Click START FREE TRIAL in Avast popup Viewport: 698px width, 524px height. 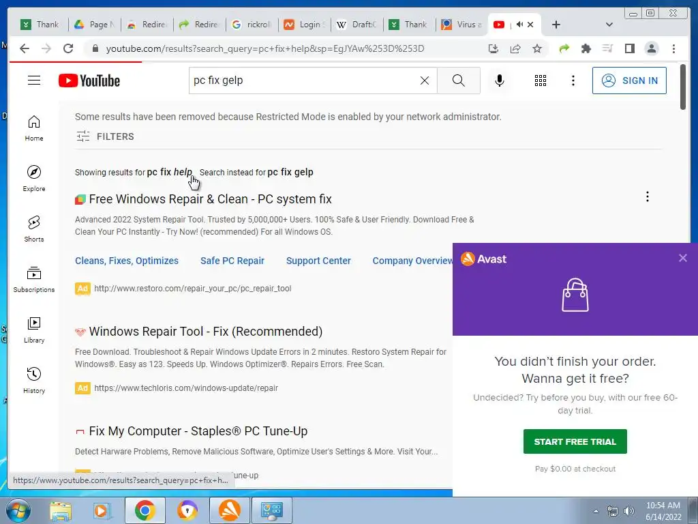point(575,441)
